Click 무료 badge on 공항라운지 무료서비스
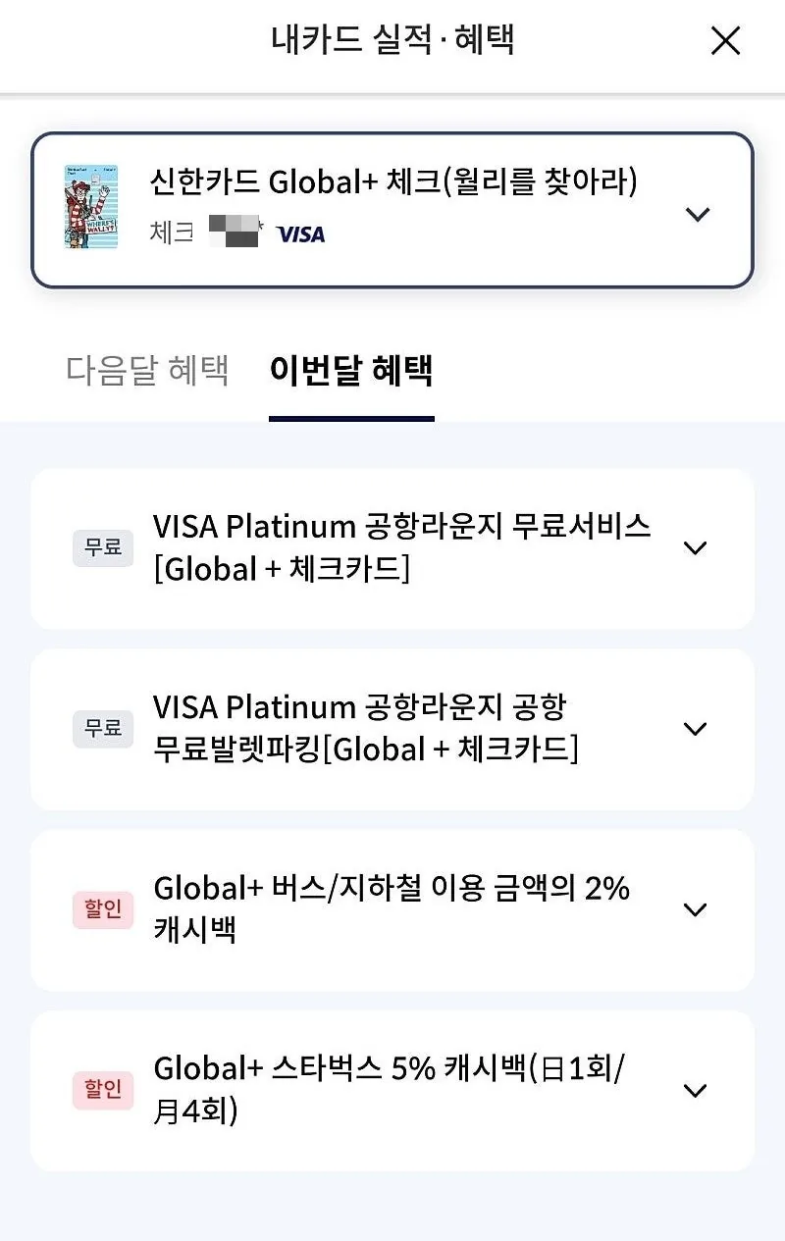The height and width of the screenshot is (1241, 785). click(103, 547)
